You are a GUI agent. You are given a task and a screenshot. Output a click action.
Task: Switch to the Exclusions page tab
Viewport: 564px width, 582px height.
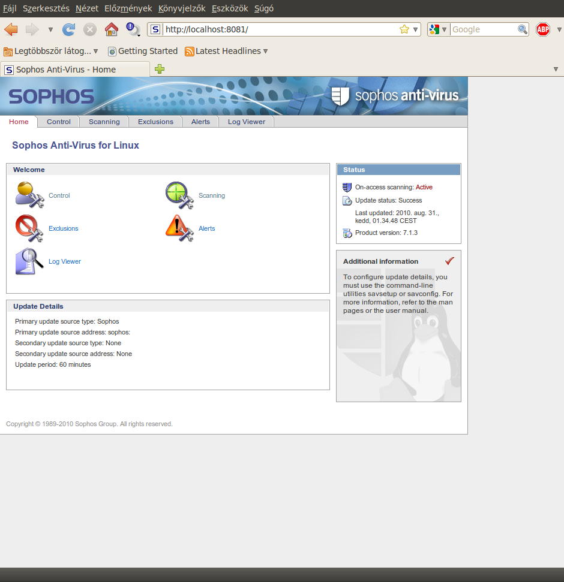coord(155,122)
